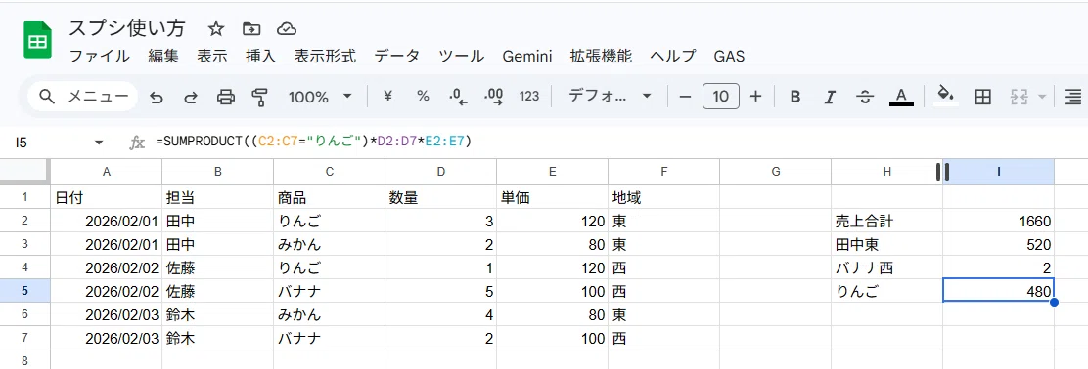Select the cell labeled バナナ西
This screenshot has width=1088, height=369.
click(x=886, y=267)
